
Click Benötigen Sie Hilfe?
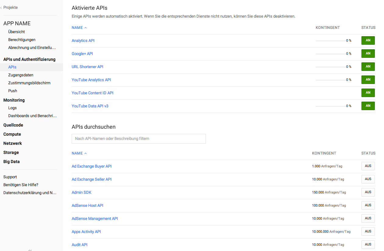pos(21,185)
